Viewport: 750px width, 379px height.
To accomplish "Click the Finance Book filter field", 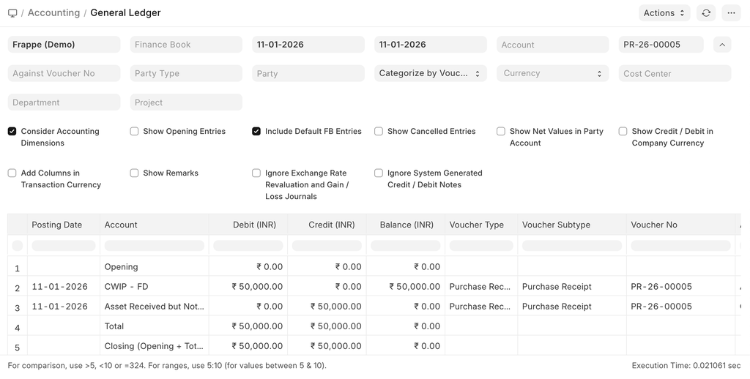I will 186,45.
